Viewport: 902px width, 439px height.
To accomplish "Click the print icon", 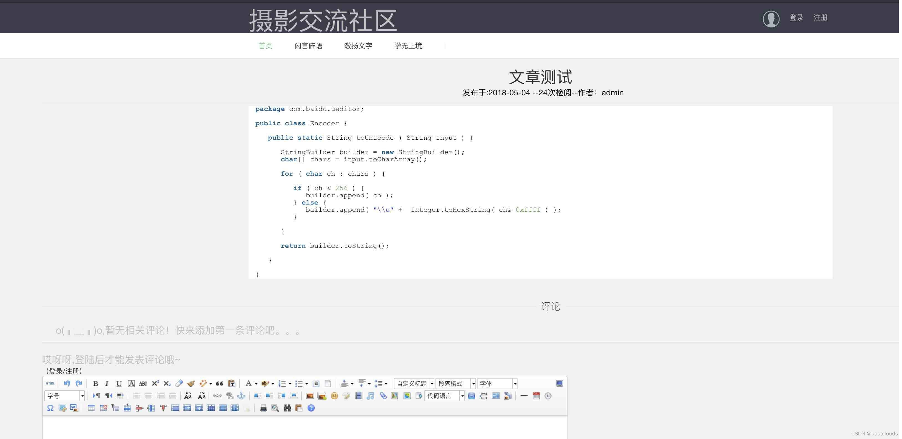I will coord(263,408).
